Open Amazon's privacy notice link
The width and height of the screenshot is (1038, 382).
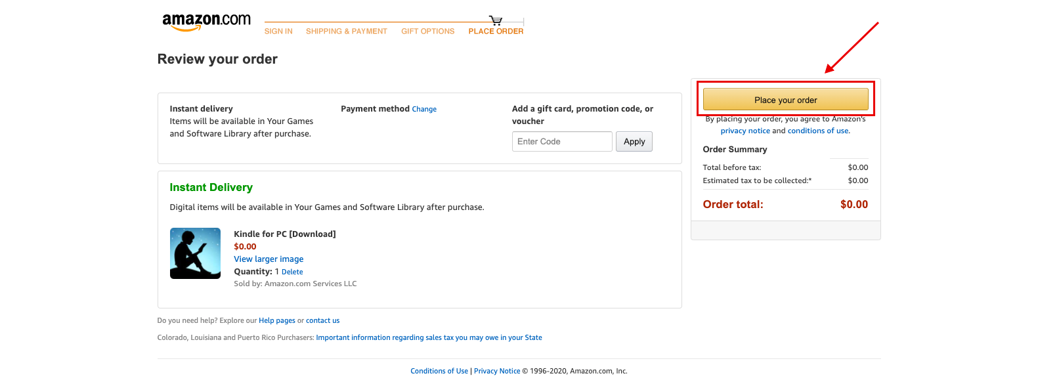[x=745, y=131]
